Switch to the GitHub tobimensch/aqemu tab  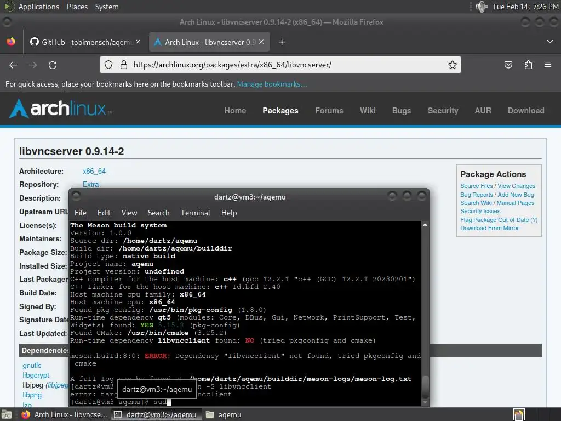coord(85,42)
